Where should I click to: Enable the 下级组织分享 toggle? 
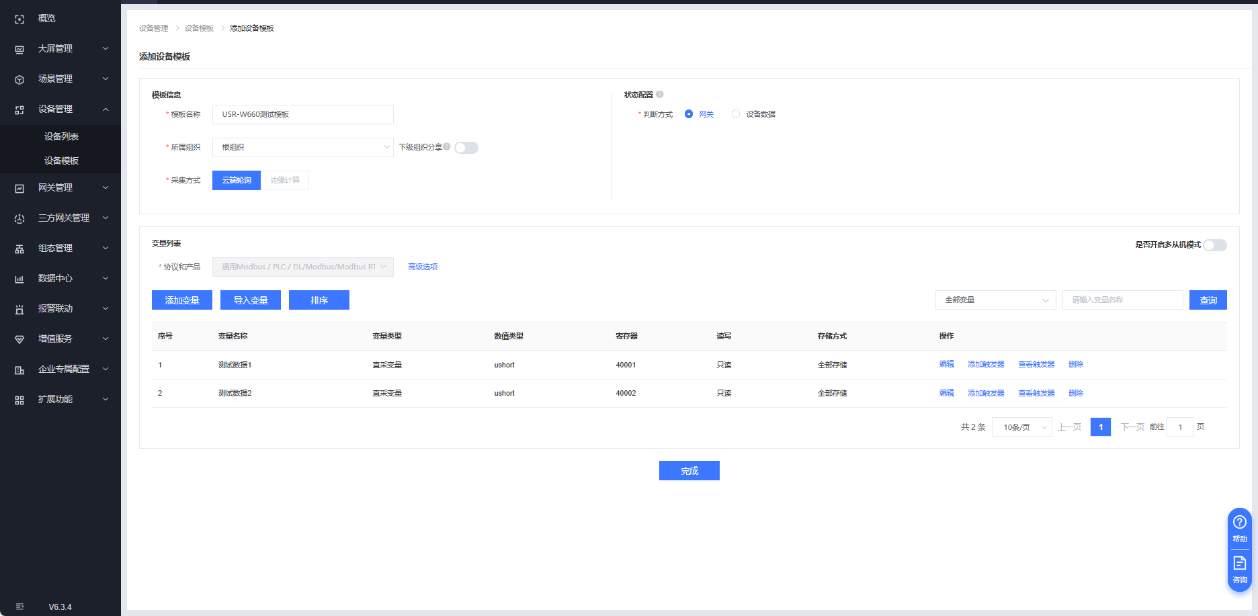pyautogui.click(x=466, y=148)
